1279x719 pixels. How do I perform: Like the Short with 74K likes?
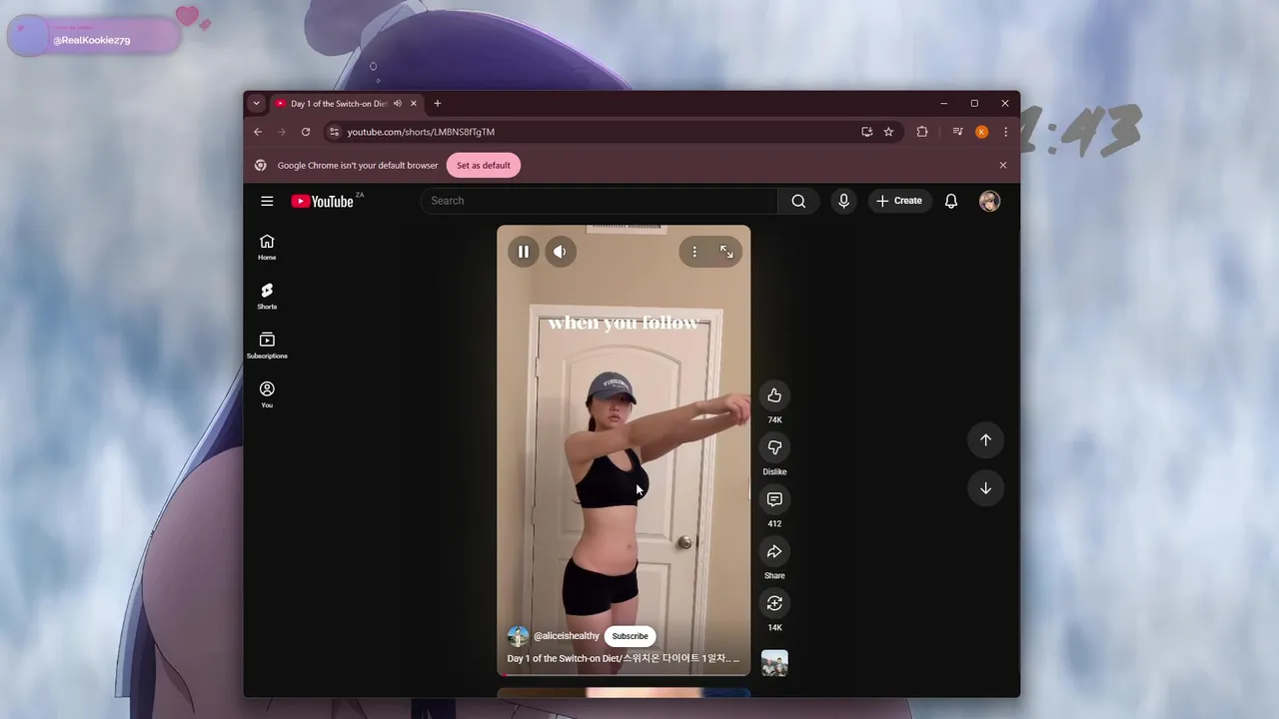click(774, 395)
